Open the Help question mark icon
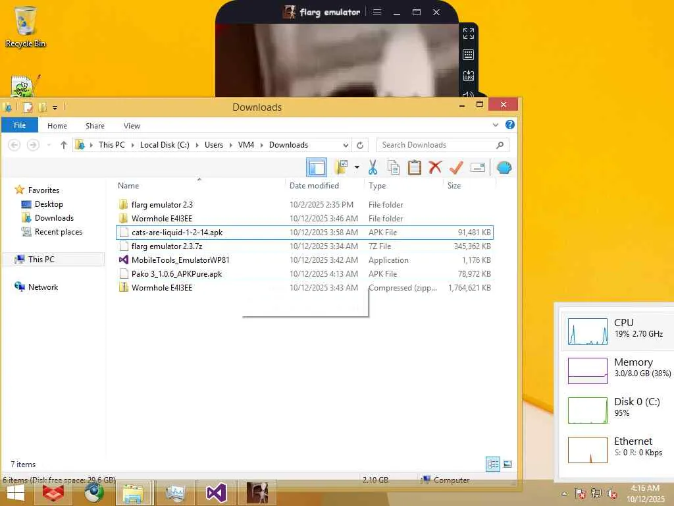 (x=510, y=125)
